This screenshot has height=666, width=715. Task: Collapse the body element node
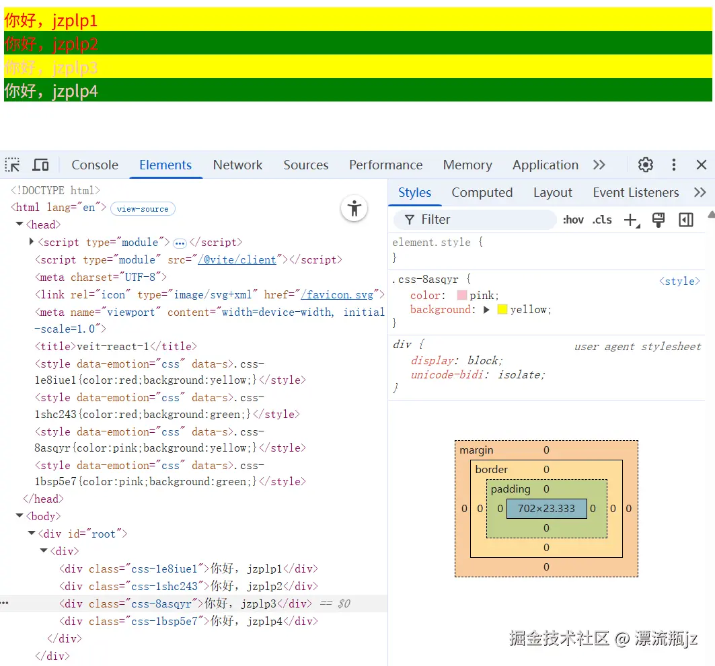[19, 515]
